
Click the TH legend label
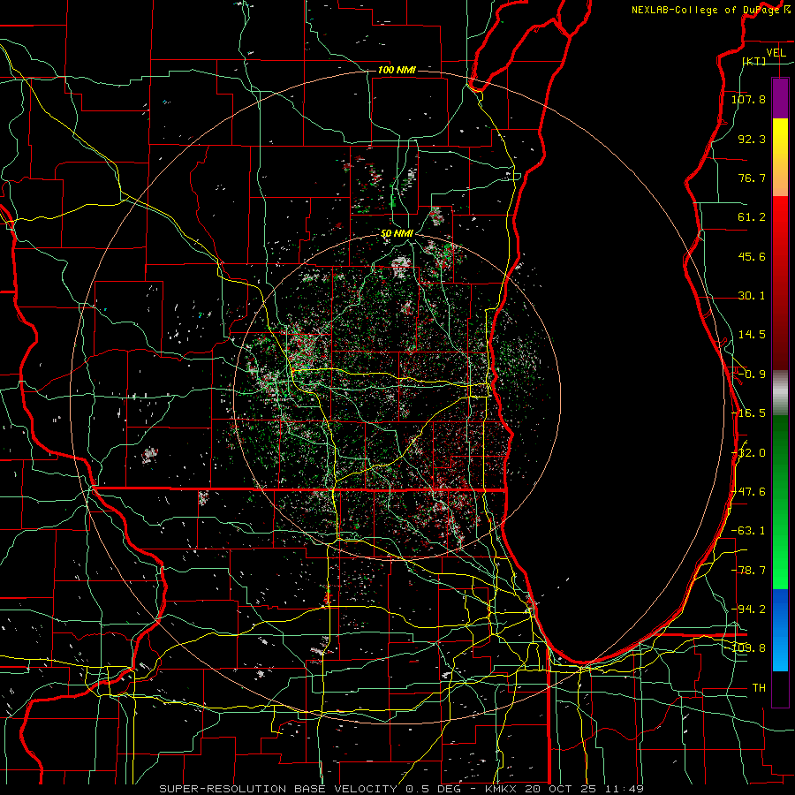[x=759, y=688]
